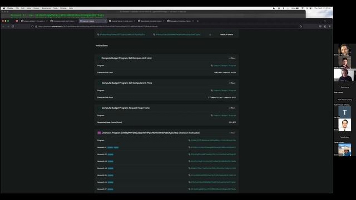Open the History menu
Screen dimensions: 356x200
tap(36, 8)
